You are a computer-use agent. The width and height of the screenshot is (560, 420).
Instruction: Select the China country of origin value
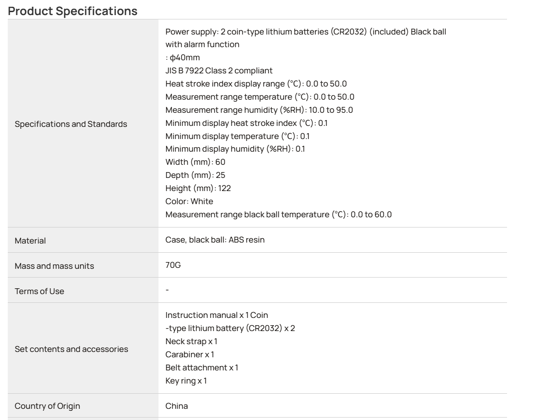(x=177, y=406)
